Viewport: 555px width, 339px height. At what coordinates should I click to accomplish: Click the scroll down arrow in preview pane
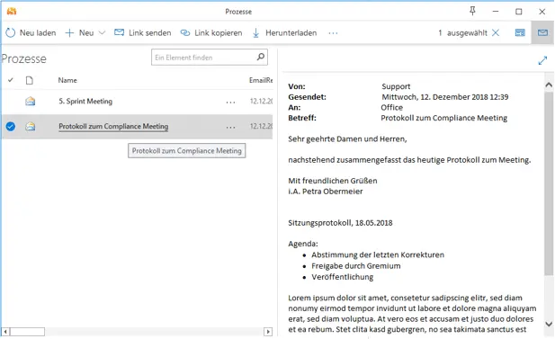click(549, 324)
